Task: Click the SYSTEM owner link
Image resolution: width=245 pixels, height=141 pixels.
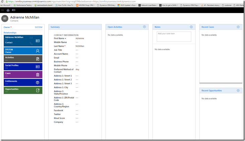Action: [x=38, y=27]
